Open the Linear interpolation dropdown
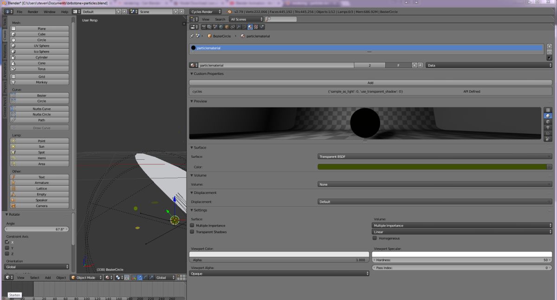 [462, 232]
